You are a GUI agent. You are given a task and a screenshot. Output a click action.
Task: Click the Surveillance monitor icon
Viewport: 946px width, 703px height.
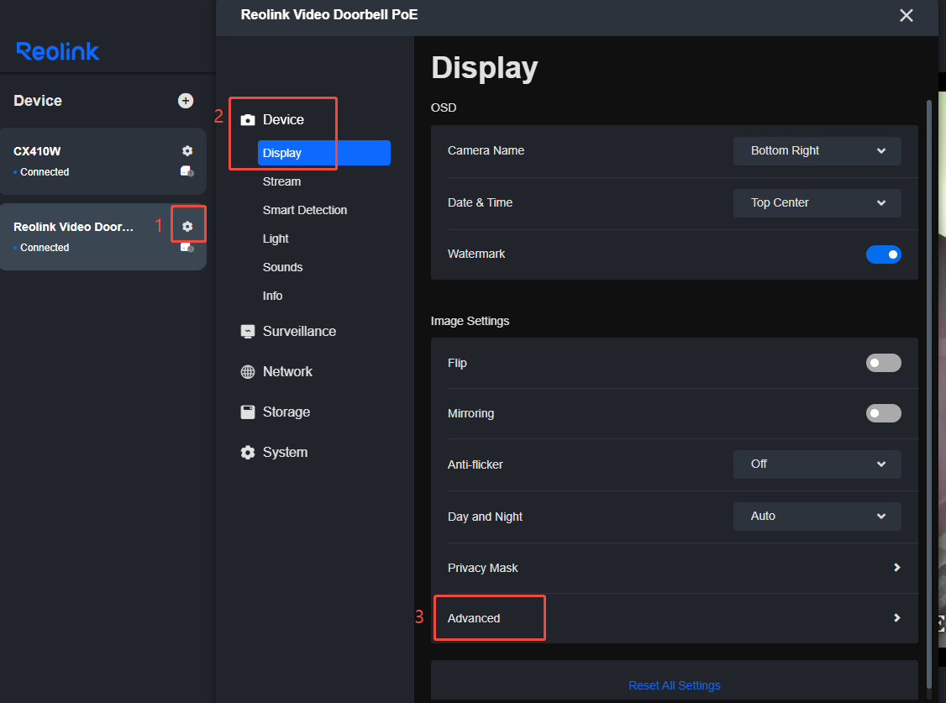click(x=248, y=332)
